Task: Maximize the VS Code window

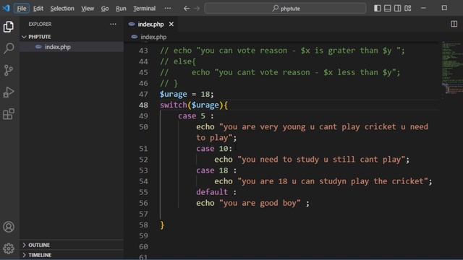Action: point(444,8)
